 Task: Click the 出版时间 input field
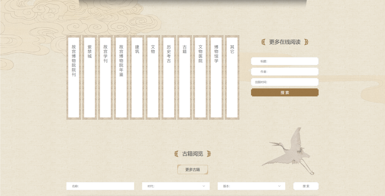285,82
